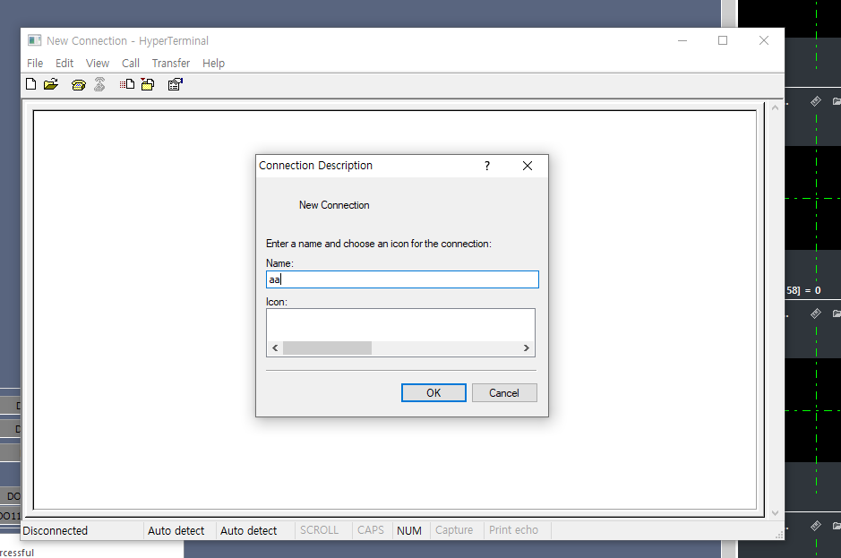Click the Disconnect toolbar icon
This screenshot has width=841, height=558.
99,84
